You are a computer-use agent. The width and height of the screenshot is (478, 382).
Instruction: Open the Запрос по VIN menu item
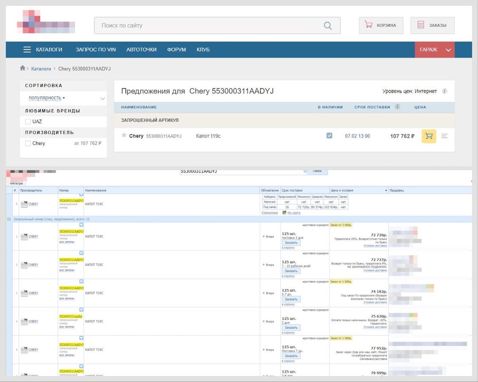[96, 50]
